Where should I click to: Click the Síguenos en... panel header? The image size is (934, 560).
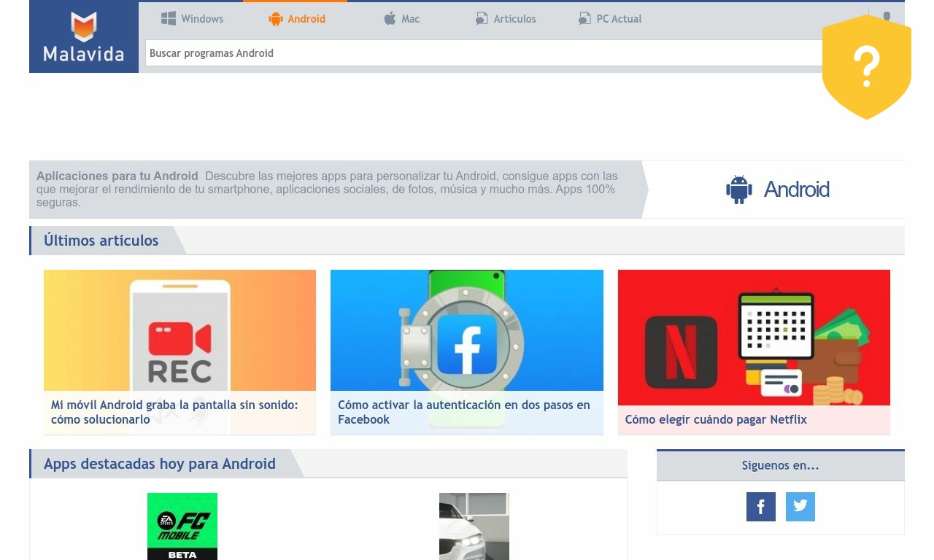[x=781, y=465]
